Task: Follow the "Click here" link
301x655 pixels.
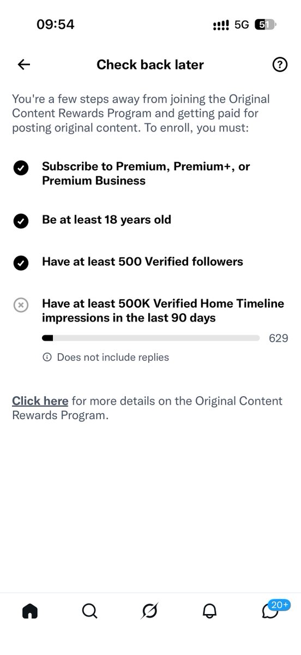Action: 40,401
